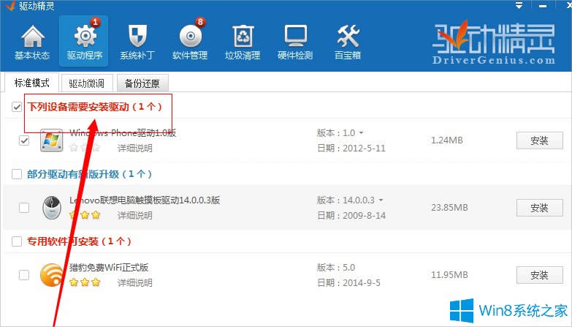Open 详细说明 for 猎豹免费WiFi
Image resolution: width=572 pixels, height=327 pixels.
click(x=135, y=282)
